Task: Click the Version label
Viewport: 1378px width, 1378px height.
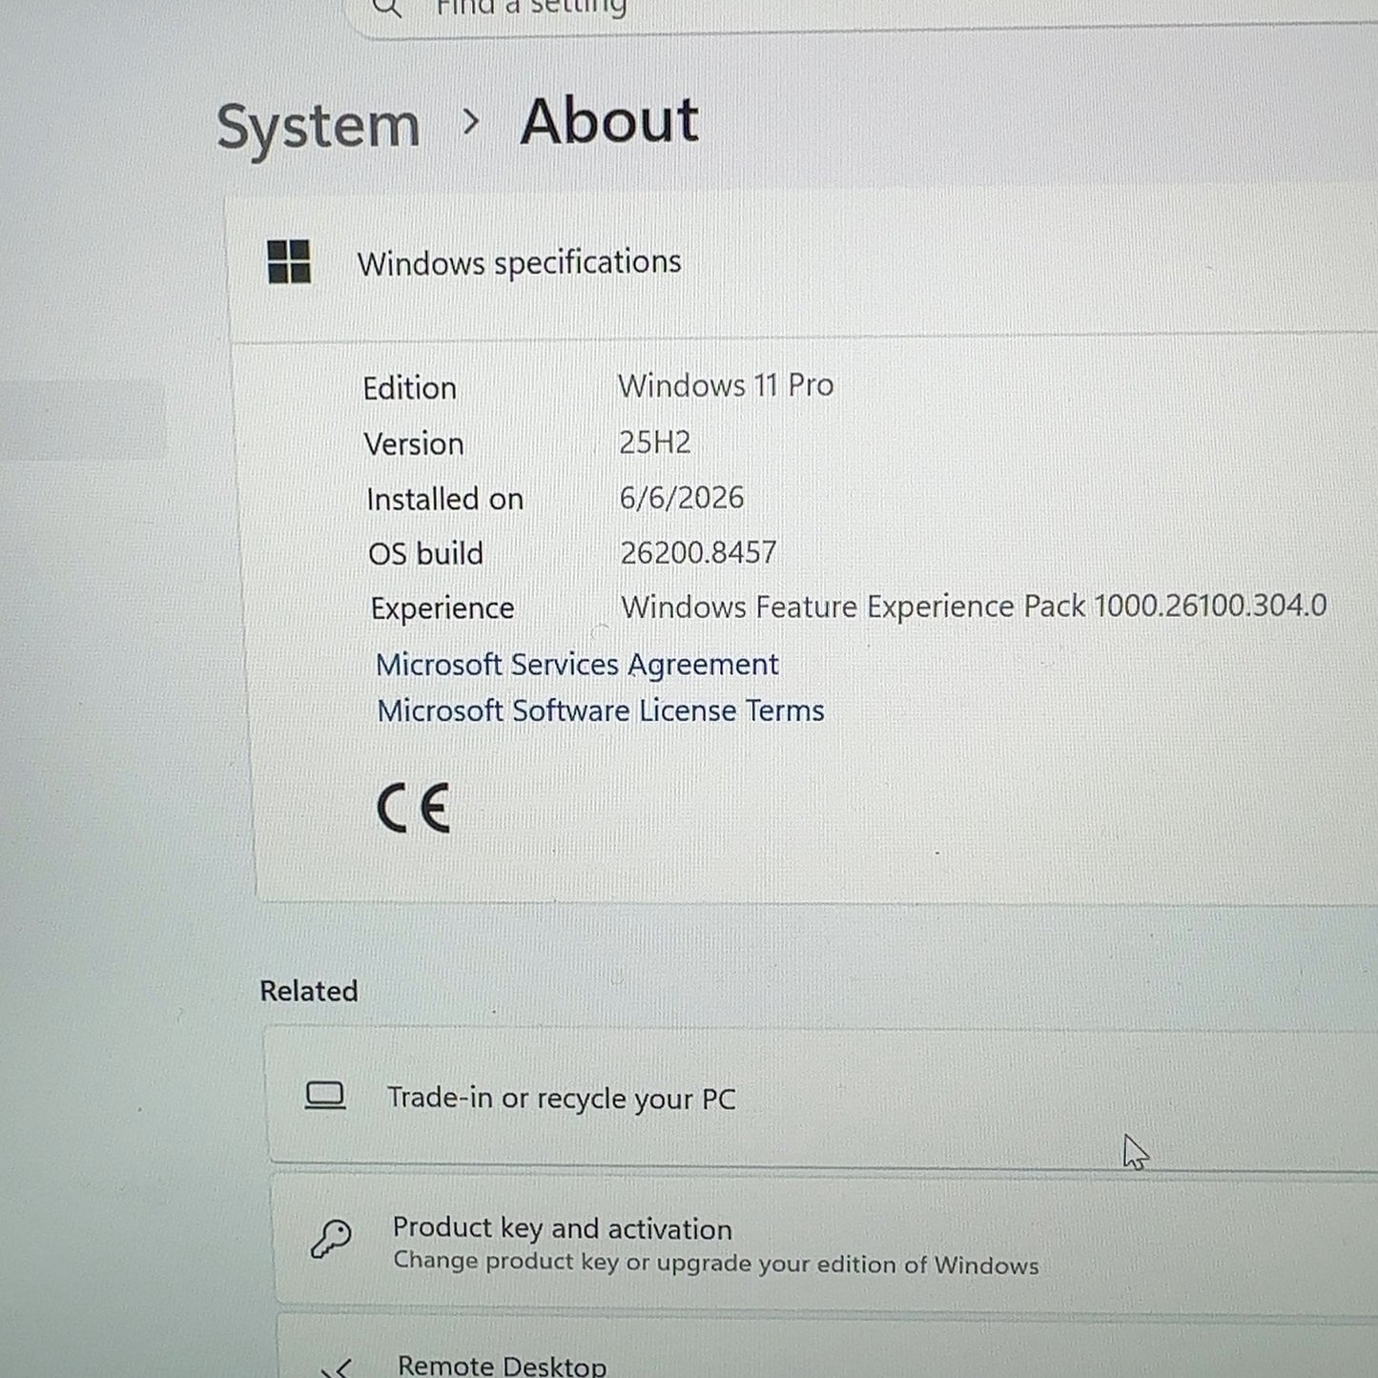Action: pyautogui.click(x=414, y=444)
